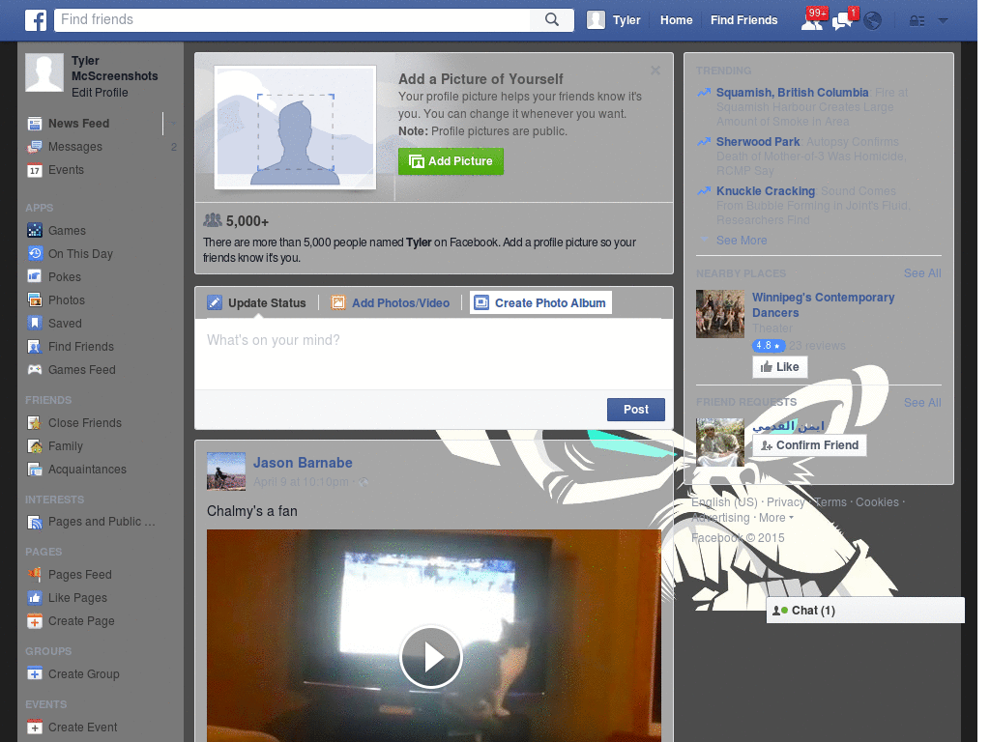Click the Acquaintances sidebar icon
The width and height of the screenshot is (990, 742).
click(x=35, y=470)
